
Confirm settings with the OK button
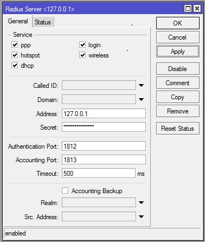coord(178,23)
